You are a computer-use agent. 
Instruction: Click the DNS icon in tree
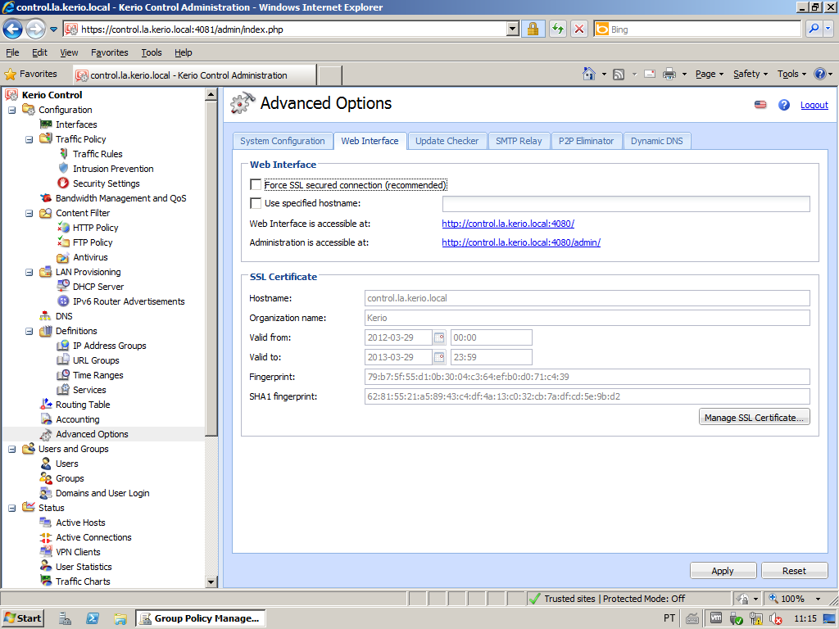click(46, 316)
